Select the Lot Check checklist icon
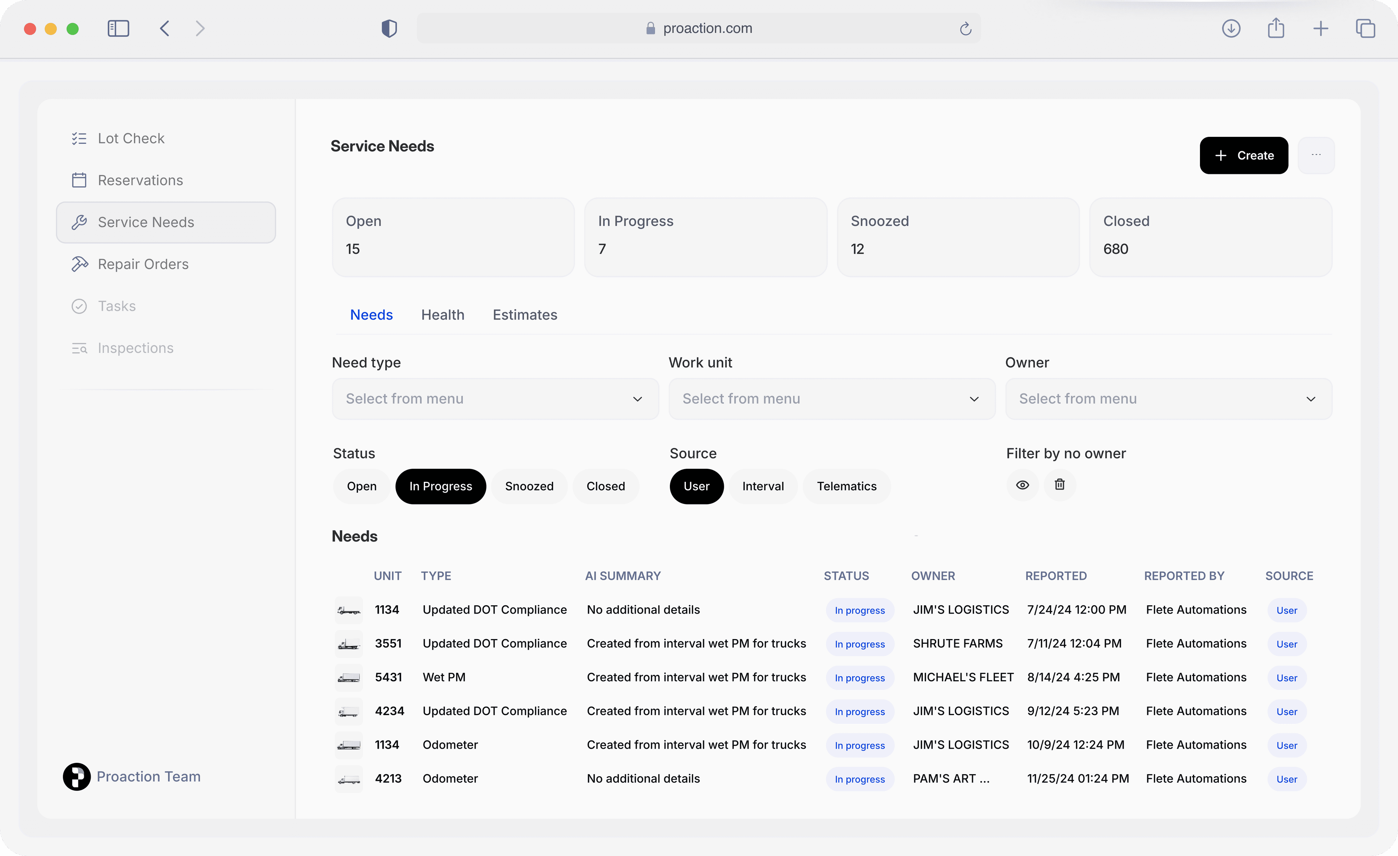The image size is (1398, 856). tap(79, 138)
